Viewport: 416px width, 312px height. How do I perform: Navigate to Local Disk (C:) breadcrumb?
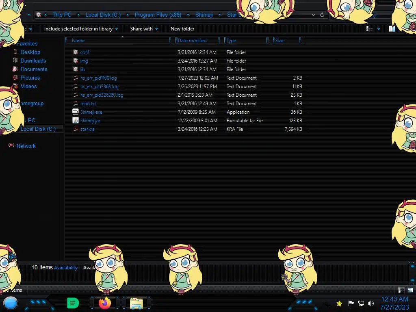click(x=103, y=15)
